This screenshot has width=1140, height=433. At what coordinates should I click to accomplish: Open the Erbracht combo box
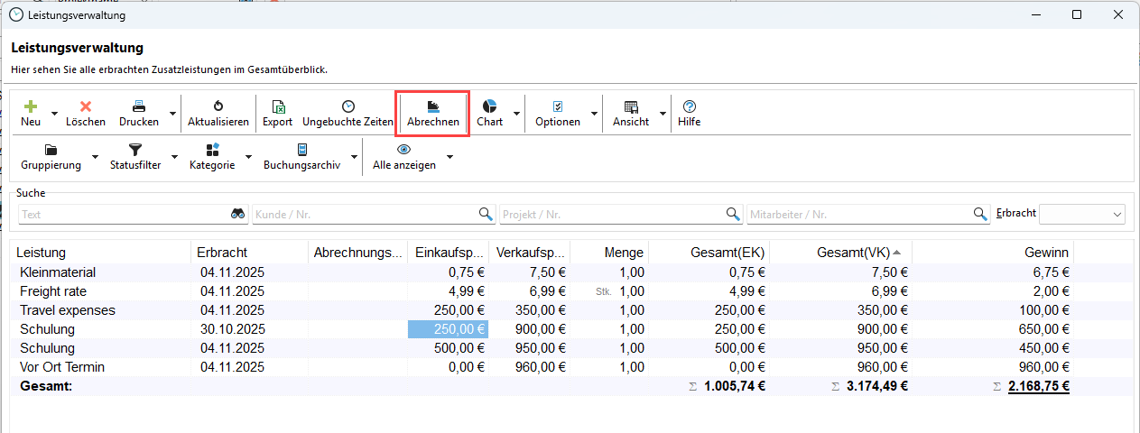1081,214
